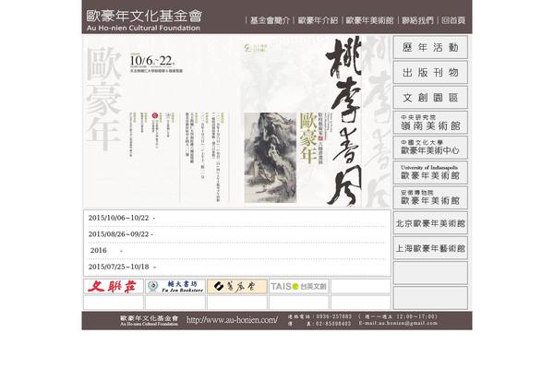Open the 歷年活動 sidebar button

(430, 47)
